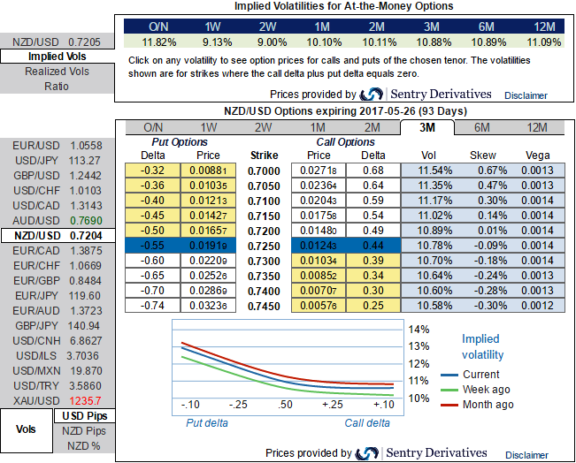Select the 2M tenor tab in options table
Image resolution: width=576 pixels, height=463 pixels.
372,127
